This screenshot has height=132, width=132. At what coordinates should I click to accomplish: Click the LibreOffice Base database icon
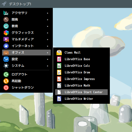click(x=59, y=59)
